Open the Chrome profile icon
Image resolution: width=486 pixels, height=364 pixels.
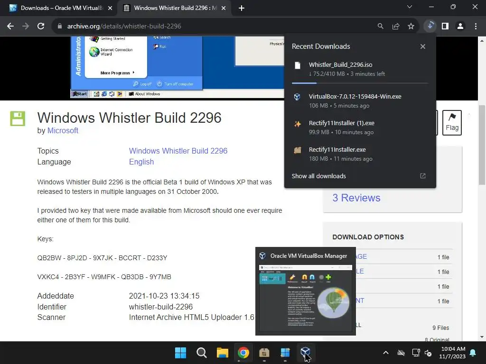[460, 27]
